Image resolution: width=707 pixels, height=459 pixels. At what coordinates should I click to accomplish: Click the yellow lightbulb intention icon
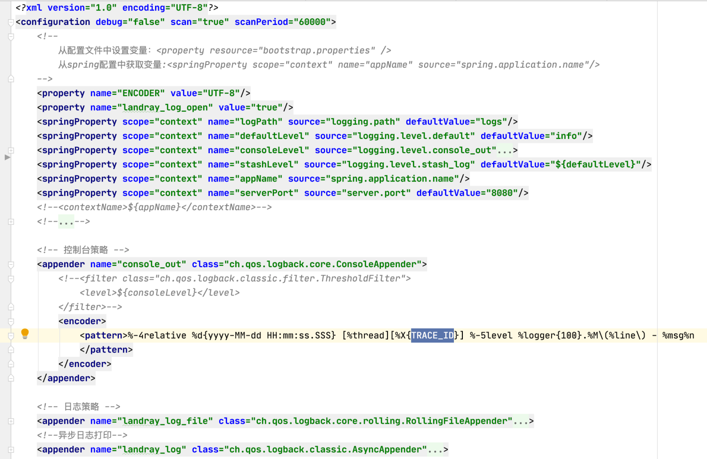[25, 334]
